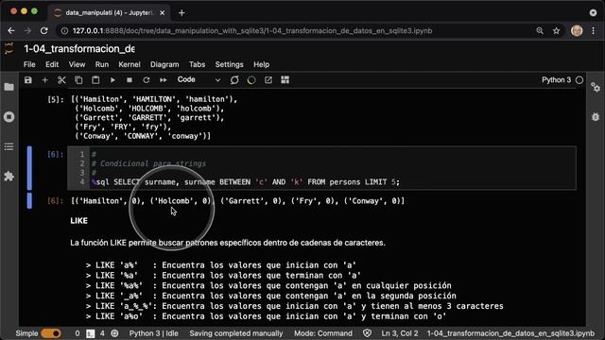Save the notebook with the floppy disk icon

(27, 79)
